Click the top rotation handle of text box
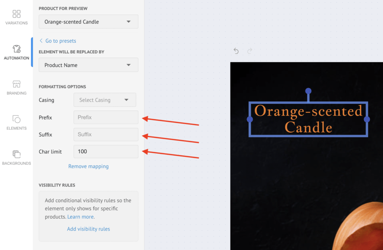 308,91
